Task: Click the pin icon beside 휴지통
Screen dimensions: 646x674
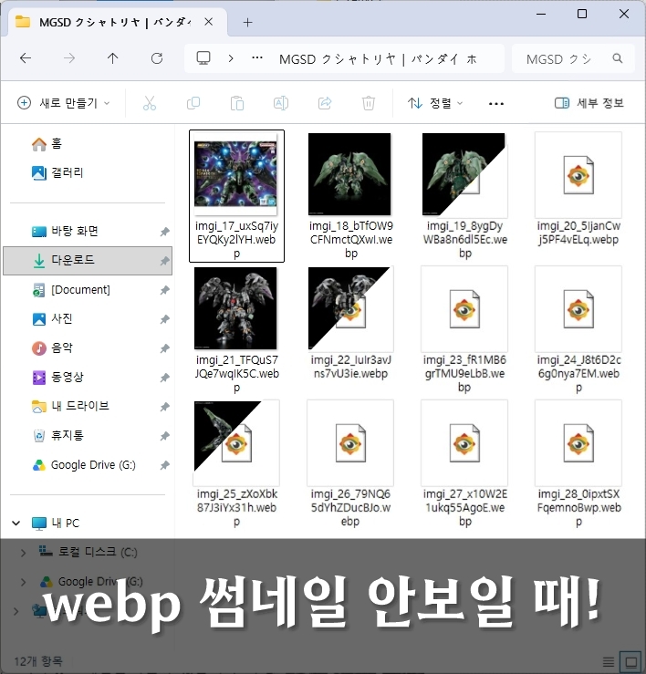Action: click(x=164, y=436)
